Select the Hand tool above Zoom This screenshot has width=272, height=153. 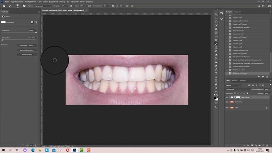216,84
